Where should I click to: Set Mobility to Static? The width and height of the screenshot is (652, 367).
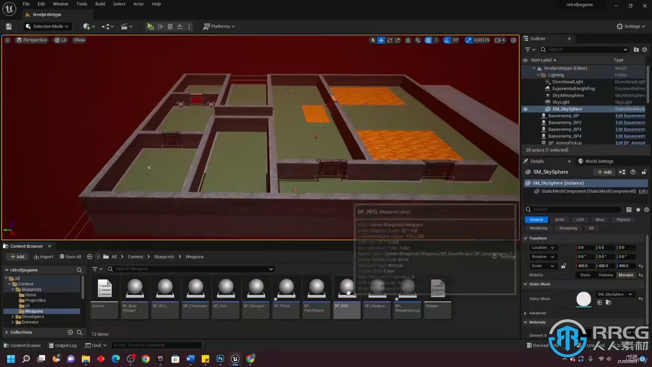(585, 275)
